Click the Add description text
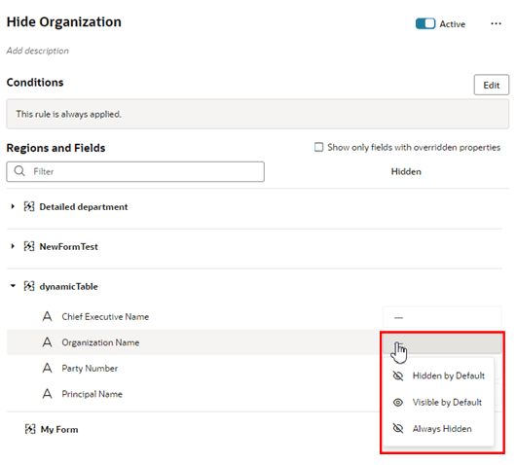 pos(38,51)
